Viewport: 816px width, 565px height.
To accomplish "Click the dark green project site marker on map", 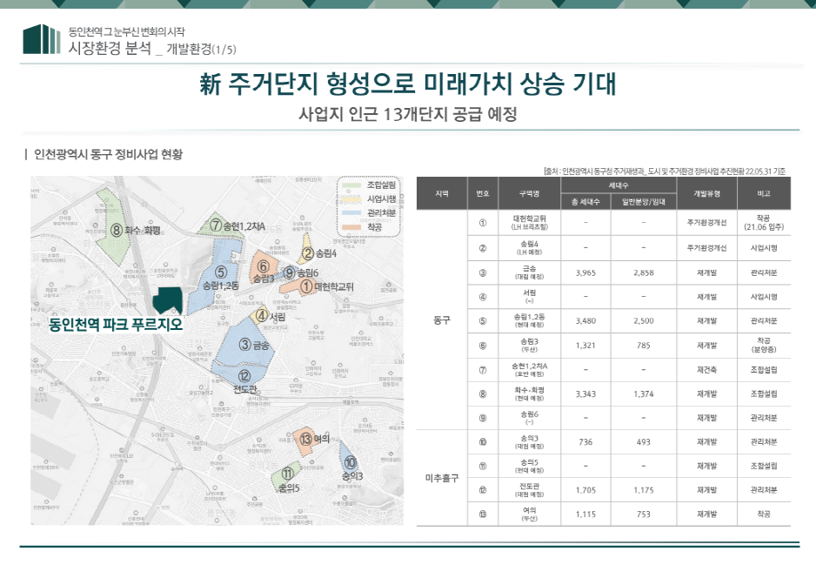I will click(x=166, y=299).
